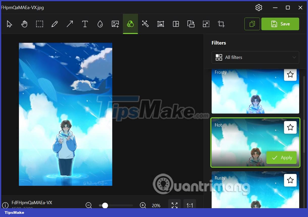The width and height of the screenshot is (308, 217).
Task: Open the insert image tool
Action: [115, 24]
